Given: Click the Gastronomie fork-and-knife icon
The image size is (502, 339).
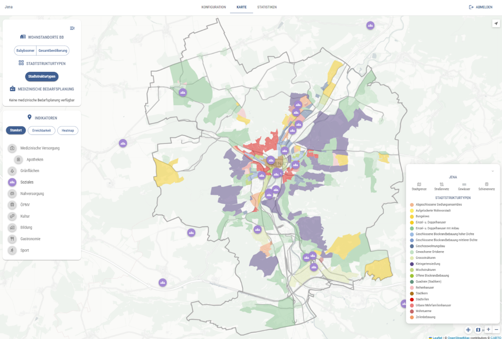Looking at the screenshot, I should click(x=12, y=239).
